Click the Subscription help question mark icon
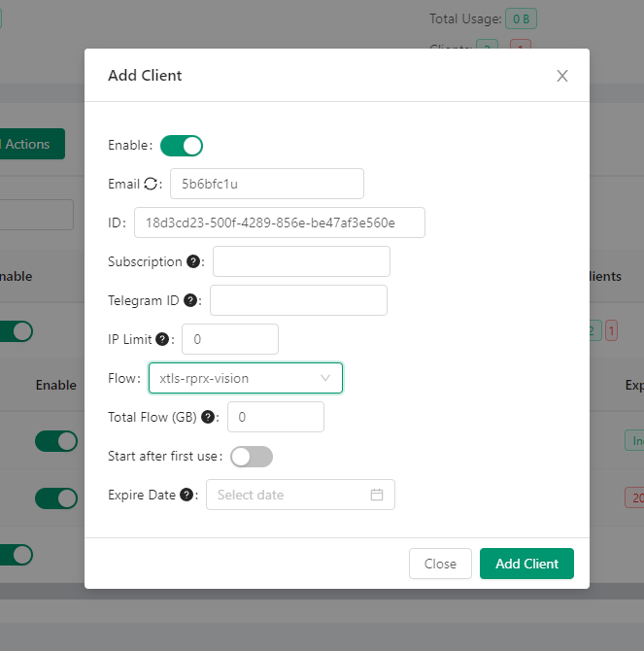This screenshot has height=651, width=644. coord(193,261)
